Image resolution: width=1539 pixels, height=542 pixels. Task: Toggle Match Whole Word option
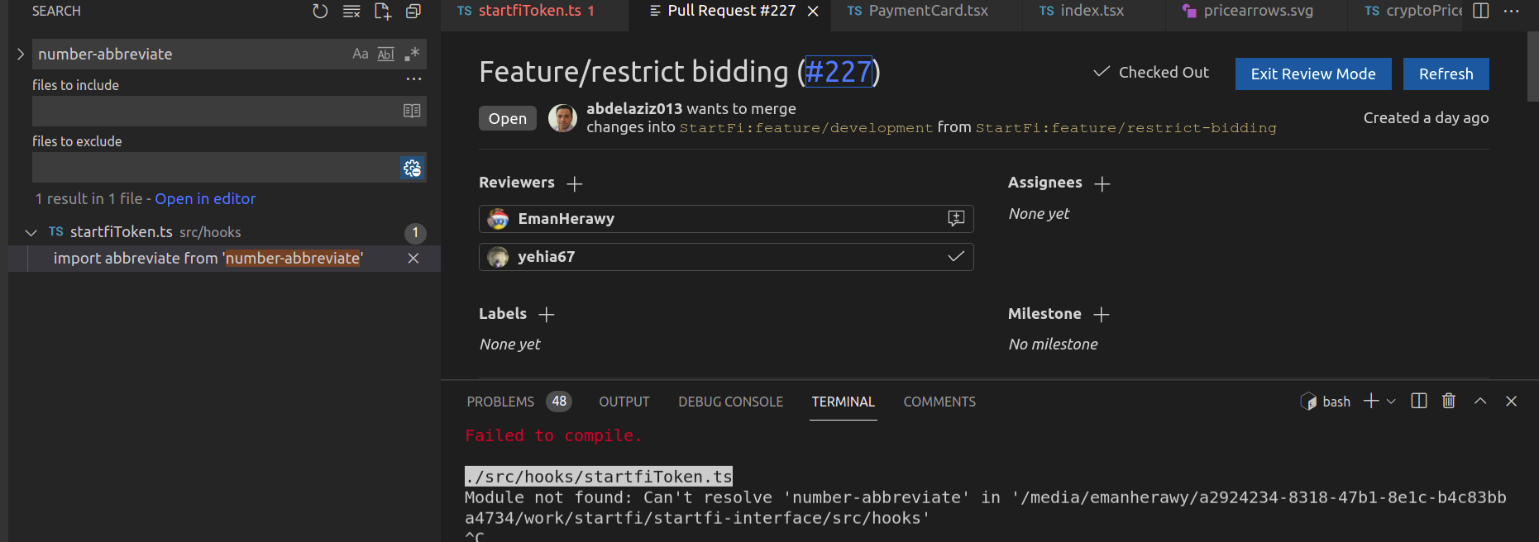pyautogui.click(x=386, y=54)
